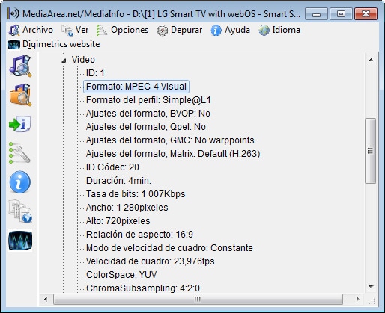Select 'Formato del perfil: Simple@L1' row

coord(148,100)
